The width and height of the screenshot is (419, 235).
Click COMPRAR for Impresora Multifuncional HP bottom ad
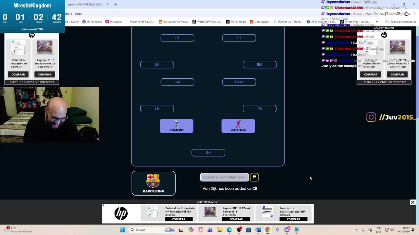tap(293, 219)
